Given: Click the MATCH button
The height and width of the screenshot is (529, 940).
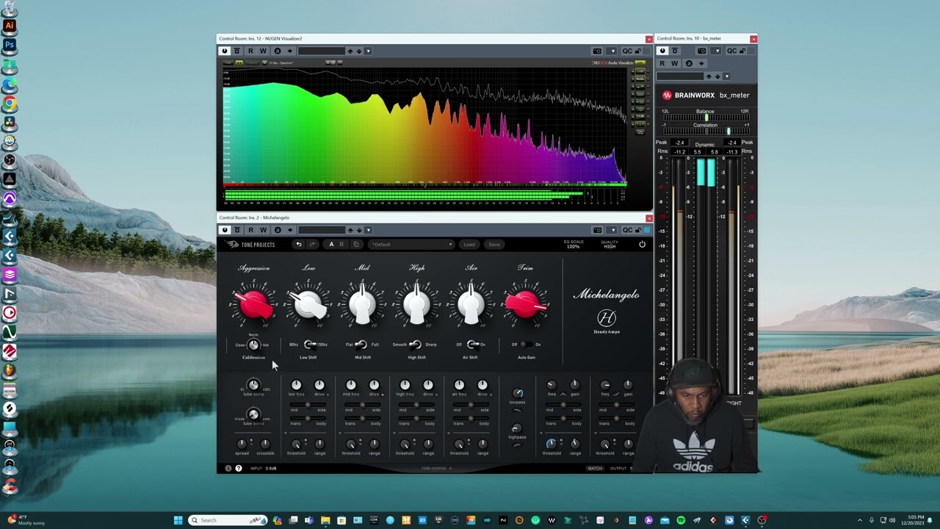Looking at the screenshot, I should pos(595,468).
